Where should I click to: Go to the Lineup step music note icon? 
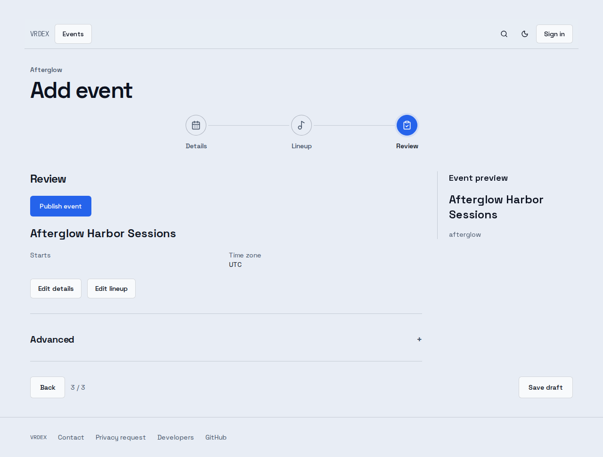pos(301,125)
